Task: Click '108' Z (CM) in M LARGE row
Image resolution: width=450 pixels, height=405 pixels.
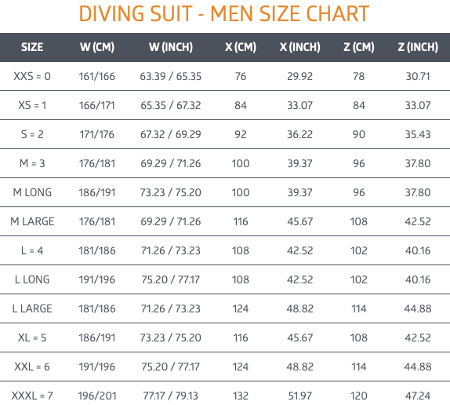Action: (x=359, y=221)
